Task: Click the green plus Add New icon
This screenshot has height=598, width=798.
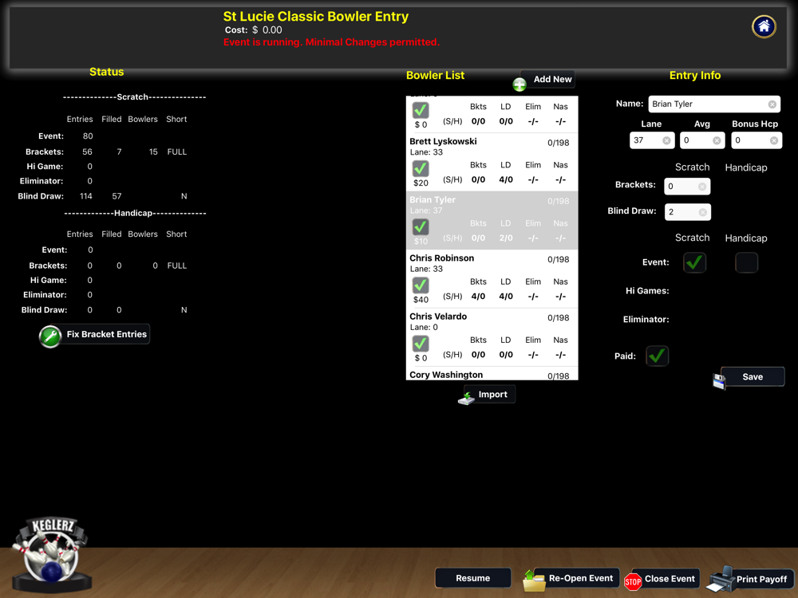Action: pos(519,85)
